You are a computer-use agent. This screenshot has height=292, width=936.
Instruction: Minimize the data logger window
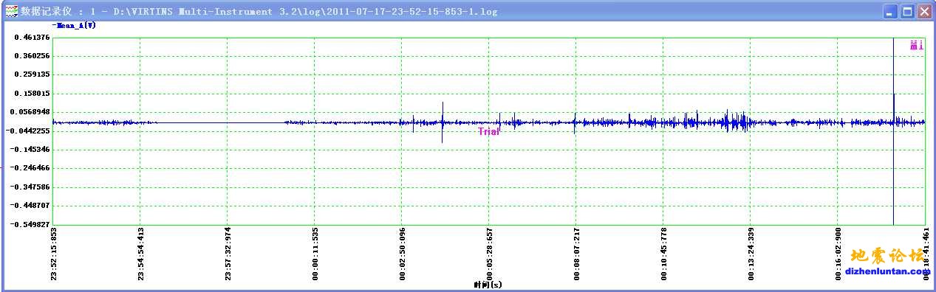click(891, 12)
